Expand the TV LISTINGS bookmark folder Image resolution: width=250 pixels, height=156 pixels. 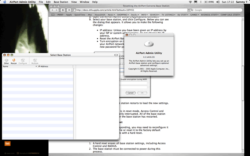[x=168, y=15]
